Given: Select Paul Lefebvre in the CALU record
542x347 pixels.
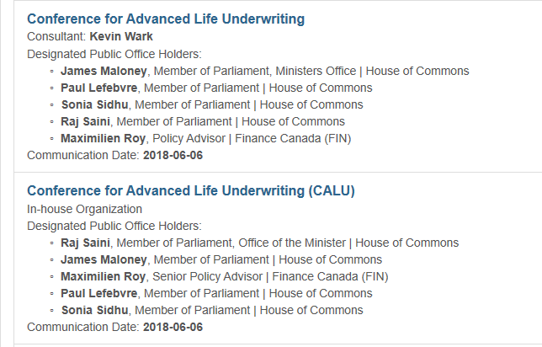Looking at the screenshot, I should tap(99, 293).
